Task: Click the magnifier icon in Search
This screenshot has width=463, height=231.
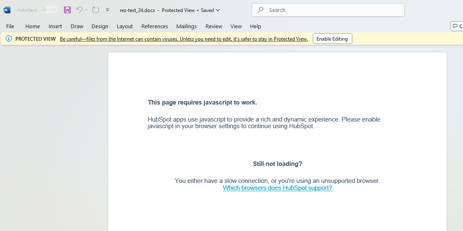Action: click(260, 10)
